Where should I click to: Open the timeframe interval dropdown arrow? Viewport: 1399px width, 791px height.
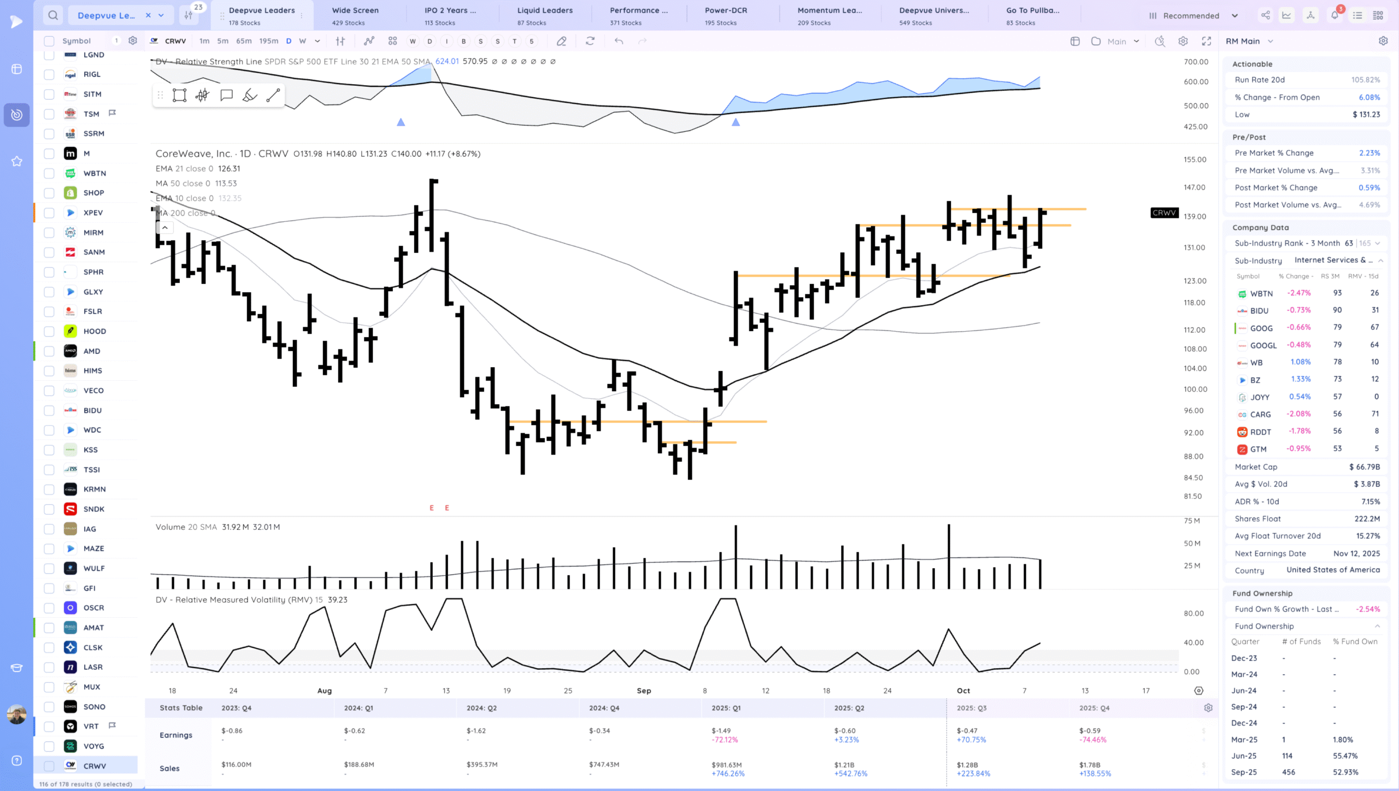(318, 41)
